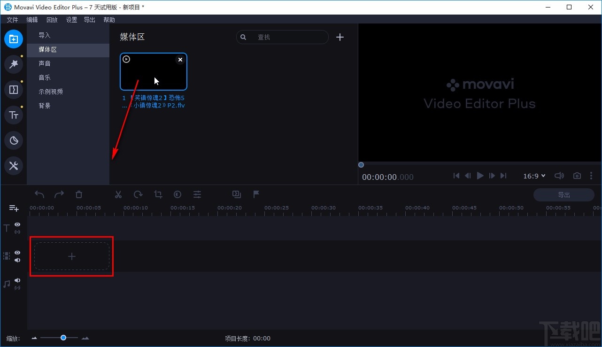Click the undo arrow in timeline toolbar

(x=39, y=194)
